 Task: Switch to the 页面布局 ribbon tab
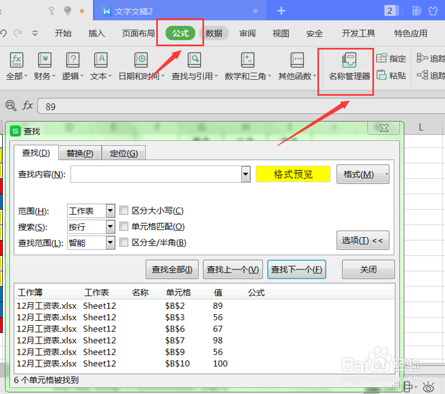tap(138, 33)
